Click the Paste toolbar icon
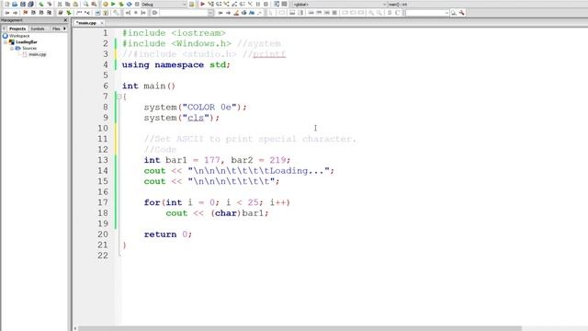 click(x=75, y=4)
